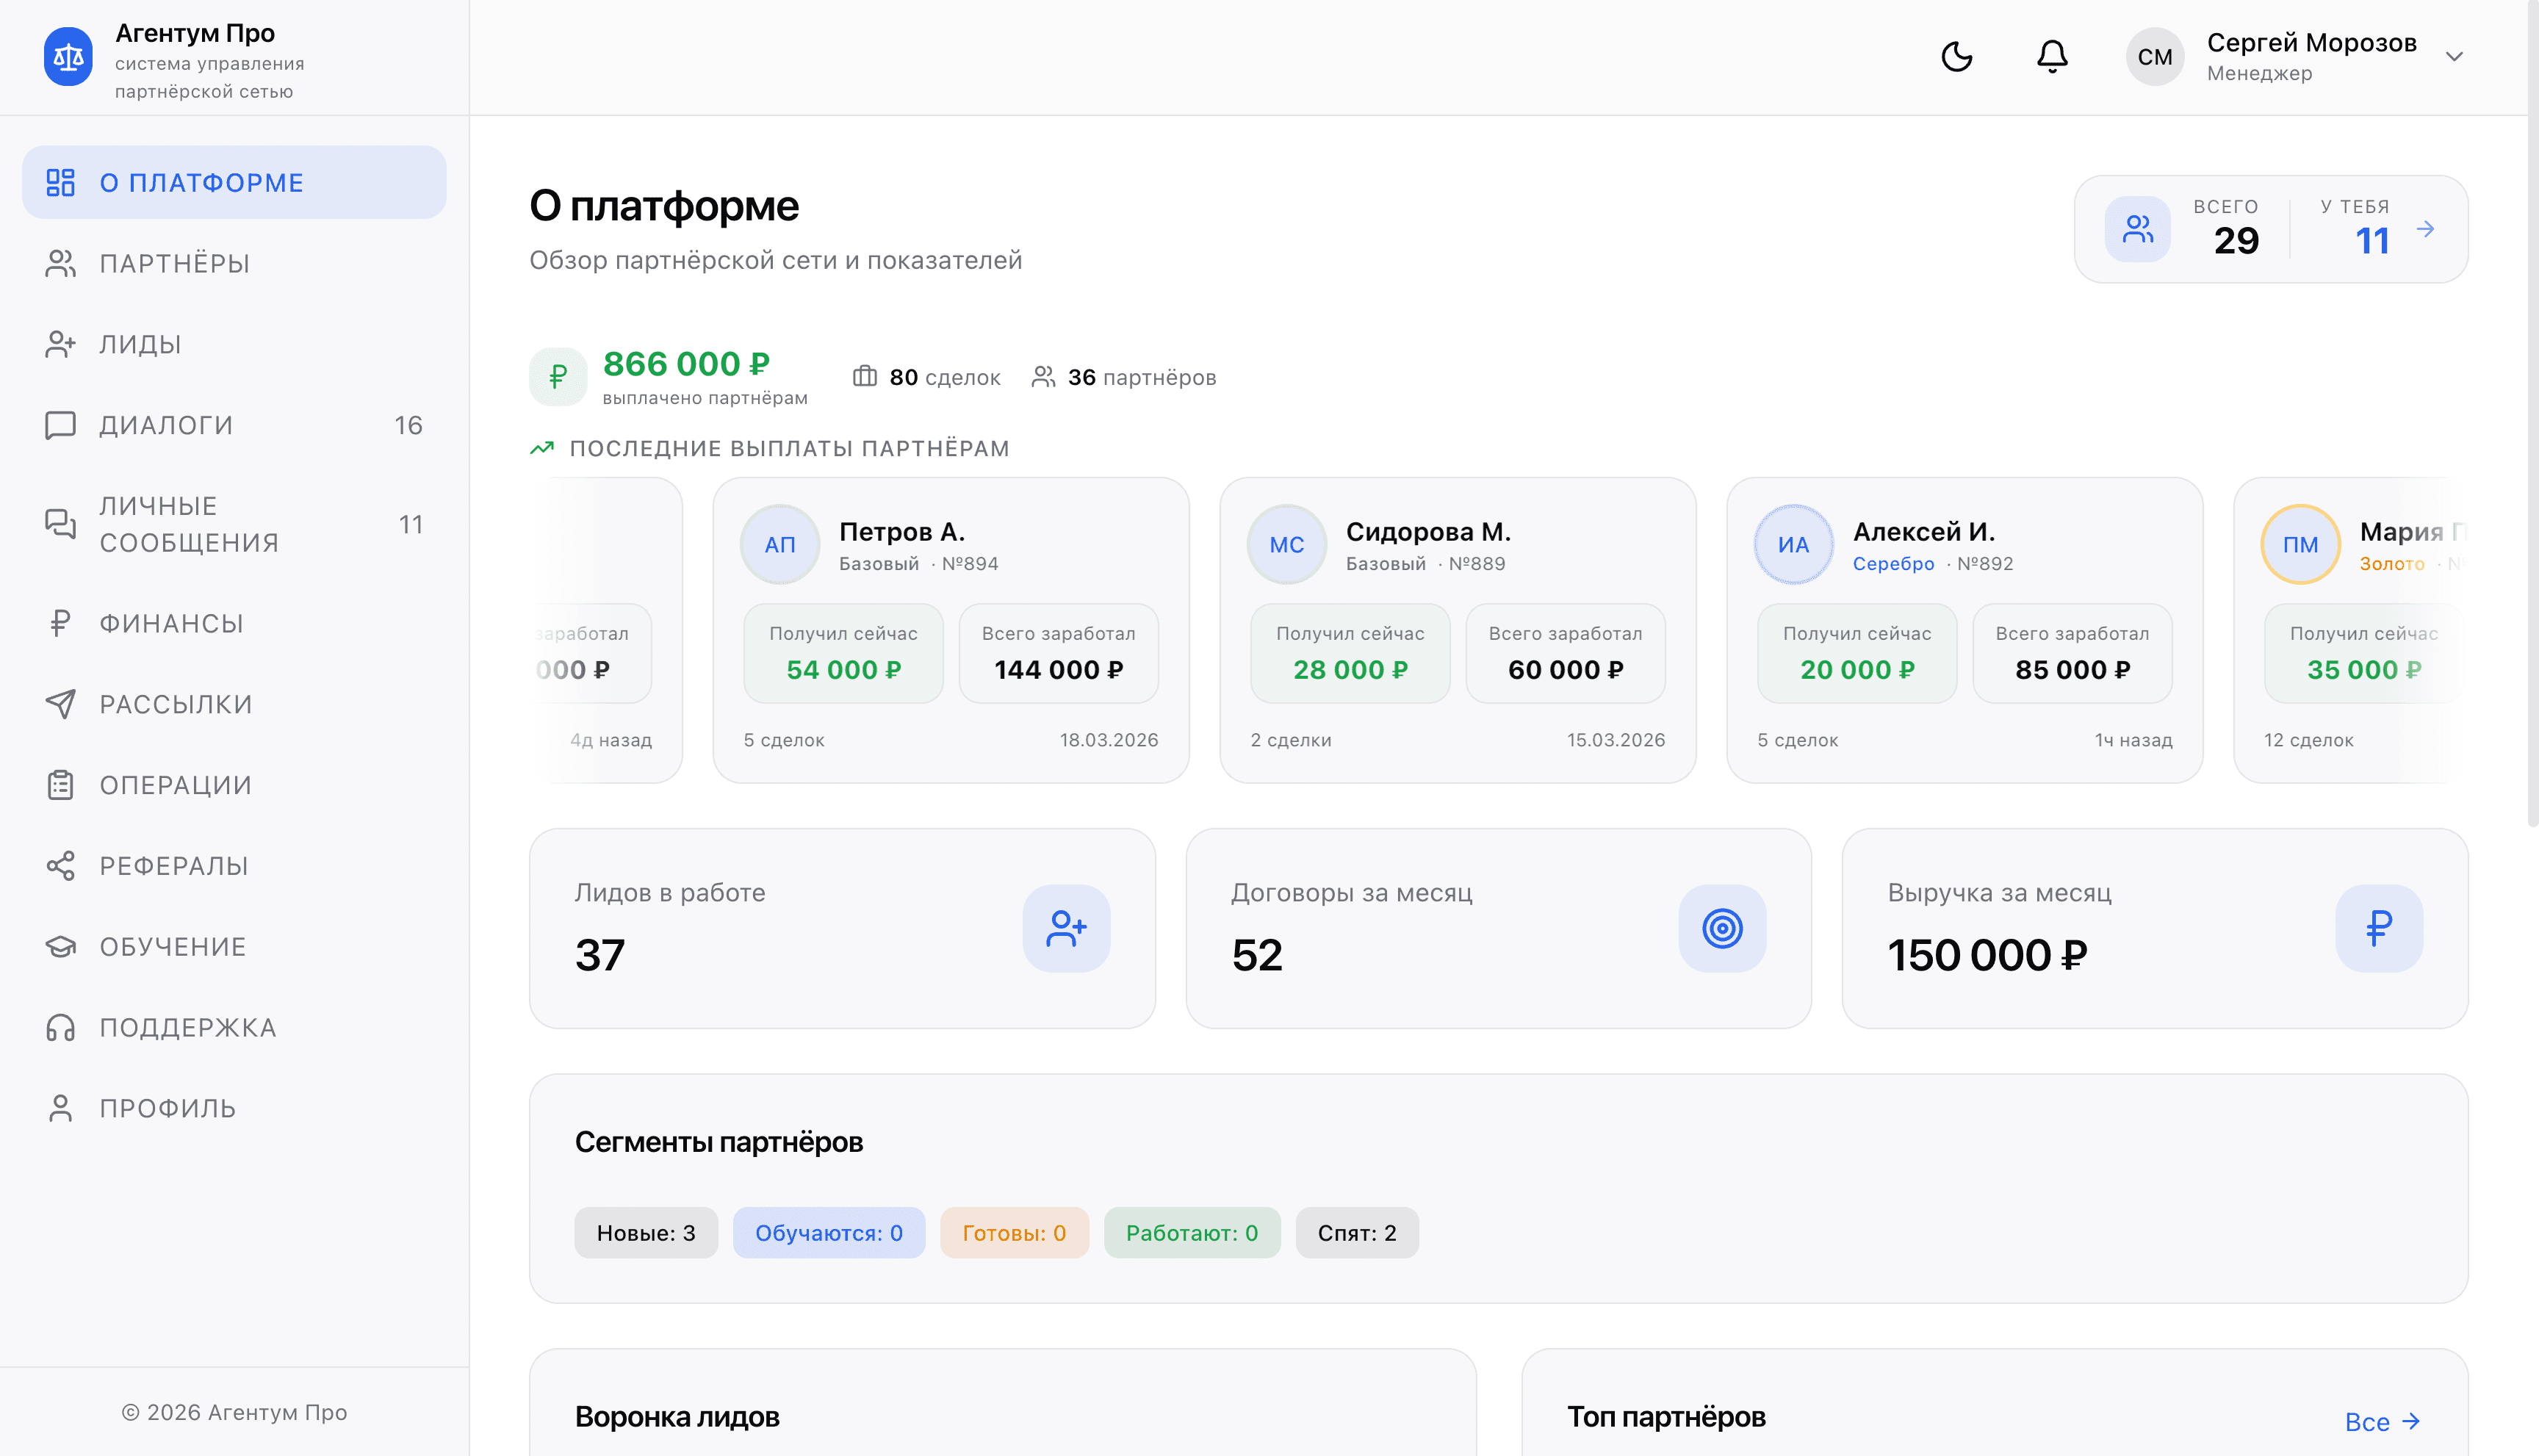Click the Поддержка headphones icon
This screenshot has width=2539, height=1456.
pyautogui.click(x=60, y=1028)
